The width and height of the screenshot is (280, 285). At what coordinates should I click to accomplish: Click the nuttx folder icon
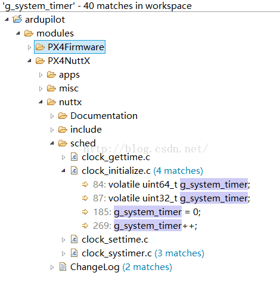(51, 102)
